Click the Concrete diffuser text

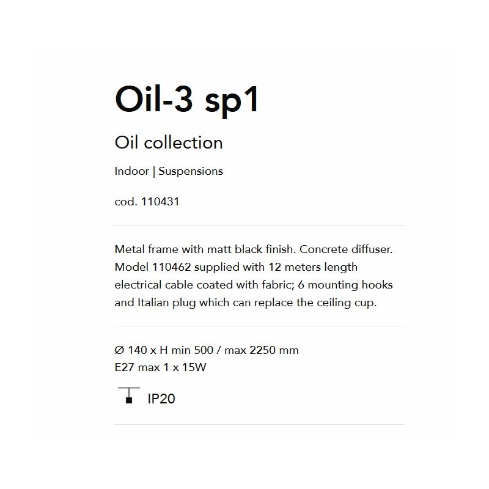tap(346, 249)
